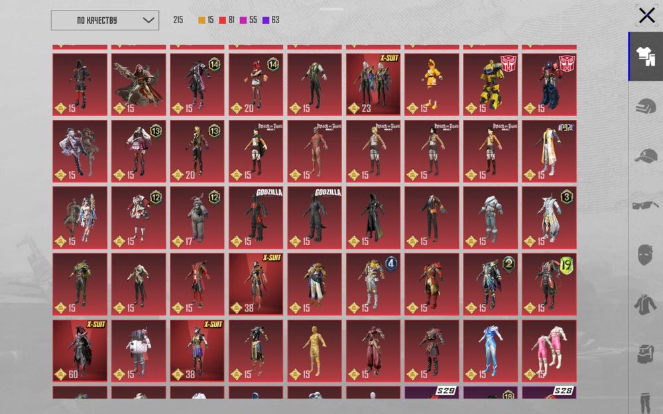Viewport: 663px width, 414px height.
Task: Open the jacket category in the sidebar
Action: [x=646, y=305]
